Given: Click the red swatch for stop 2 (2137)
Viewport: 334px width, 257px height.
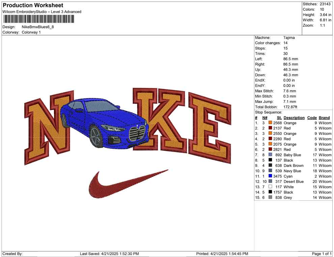Looking at the screenshot, I should coord(270,128).
